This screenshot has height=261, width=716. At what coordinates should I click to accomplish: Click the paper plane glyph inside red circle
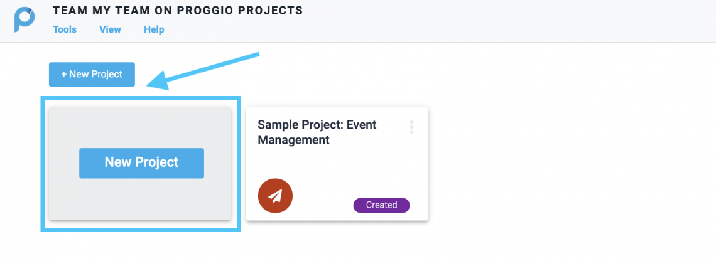[275, 196]
